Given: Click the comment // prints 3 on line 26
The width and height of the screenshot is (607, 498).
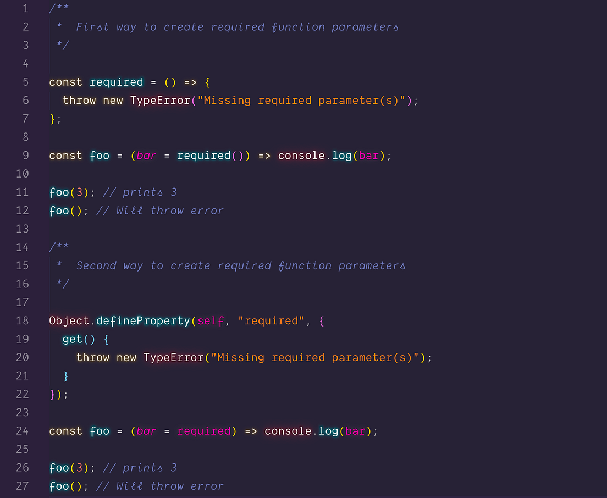Looking at the screenshot, I should [141, 467].
